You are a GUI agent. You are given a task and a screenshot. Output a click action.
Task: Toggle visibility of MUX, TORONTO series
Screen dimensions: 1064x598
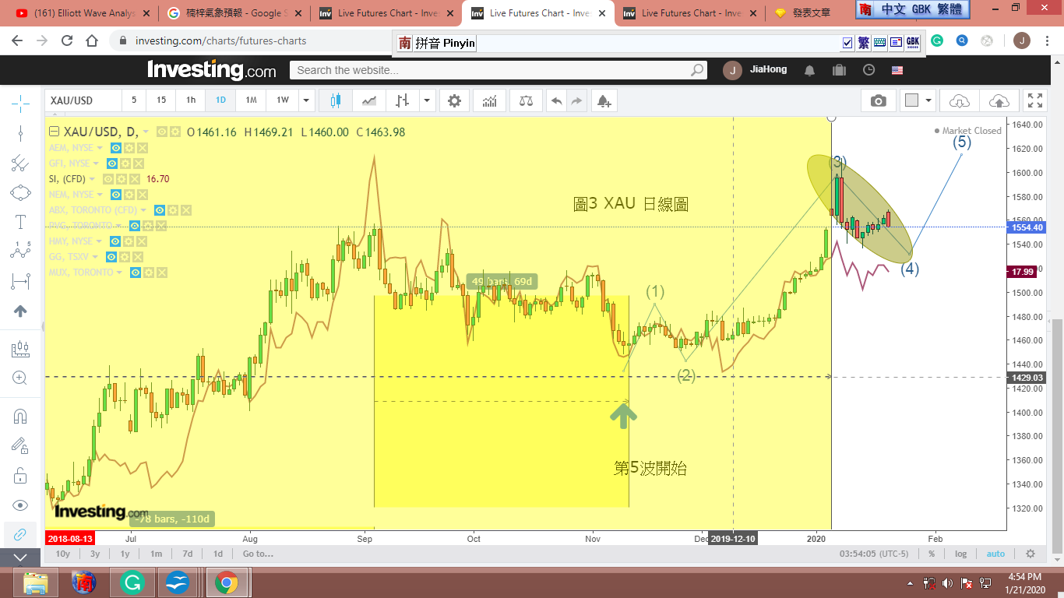pyautogui.click(x=136, y=273)
